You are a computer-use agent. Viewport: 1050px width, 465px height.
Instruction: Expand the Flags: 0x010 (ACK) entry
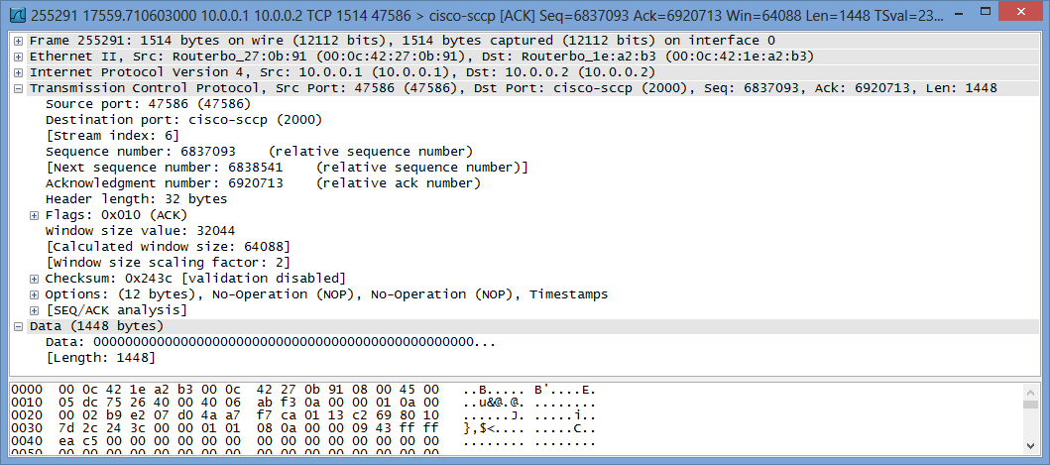34,215
